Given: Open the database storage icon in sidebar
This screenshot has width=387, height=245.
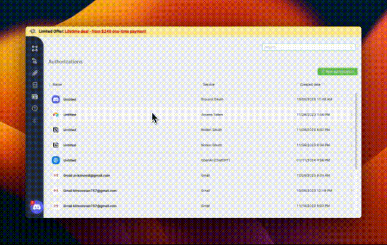Looking at the screenshot, I should tap(35, 85).
